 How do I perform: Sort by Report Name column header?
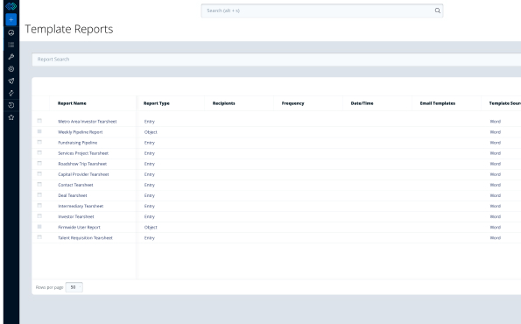coord(72,103)
